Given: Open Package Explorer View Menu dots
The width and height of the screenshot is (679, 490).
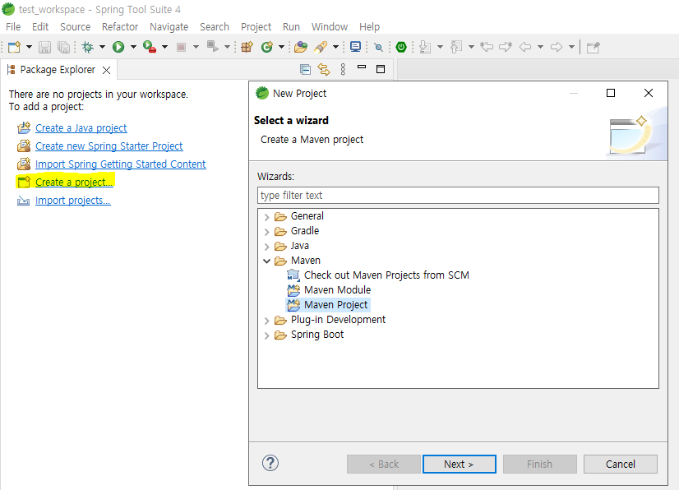Looking at the screenshot, I should tap(343, 69).
